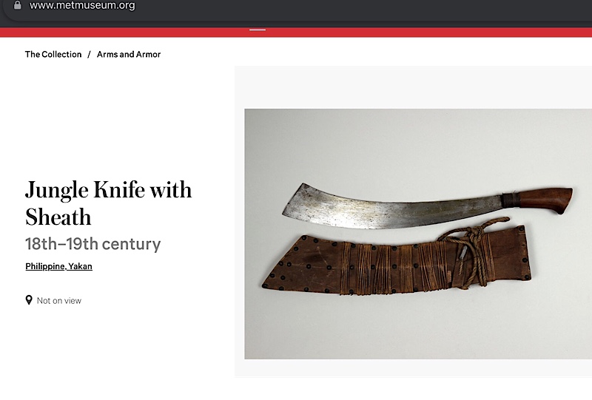Click the breadcrumb slash separator
592x400 pixels.
[89, 54]
